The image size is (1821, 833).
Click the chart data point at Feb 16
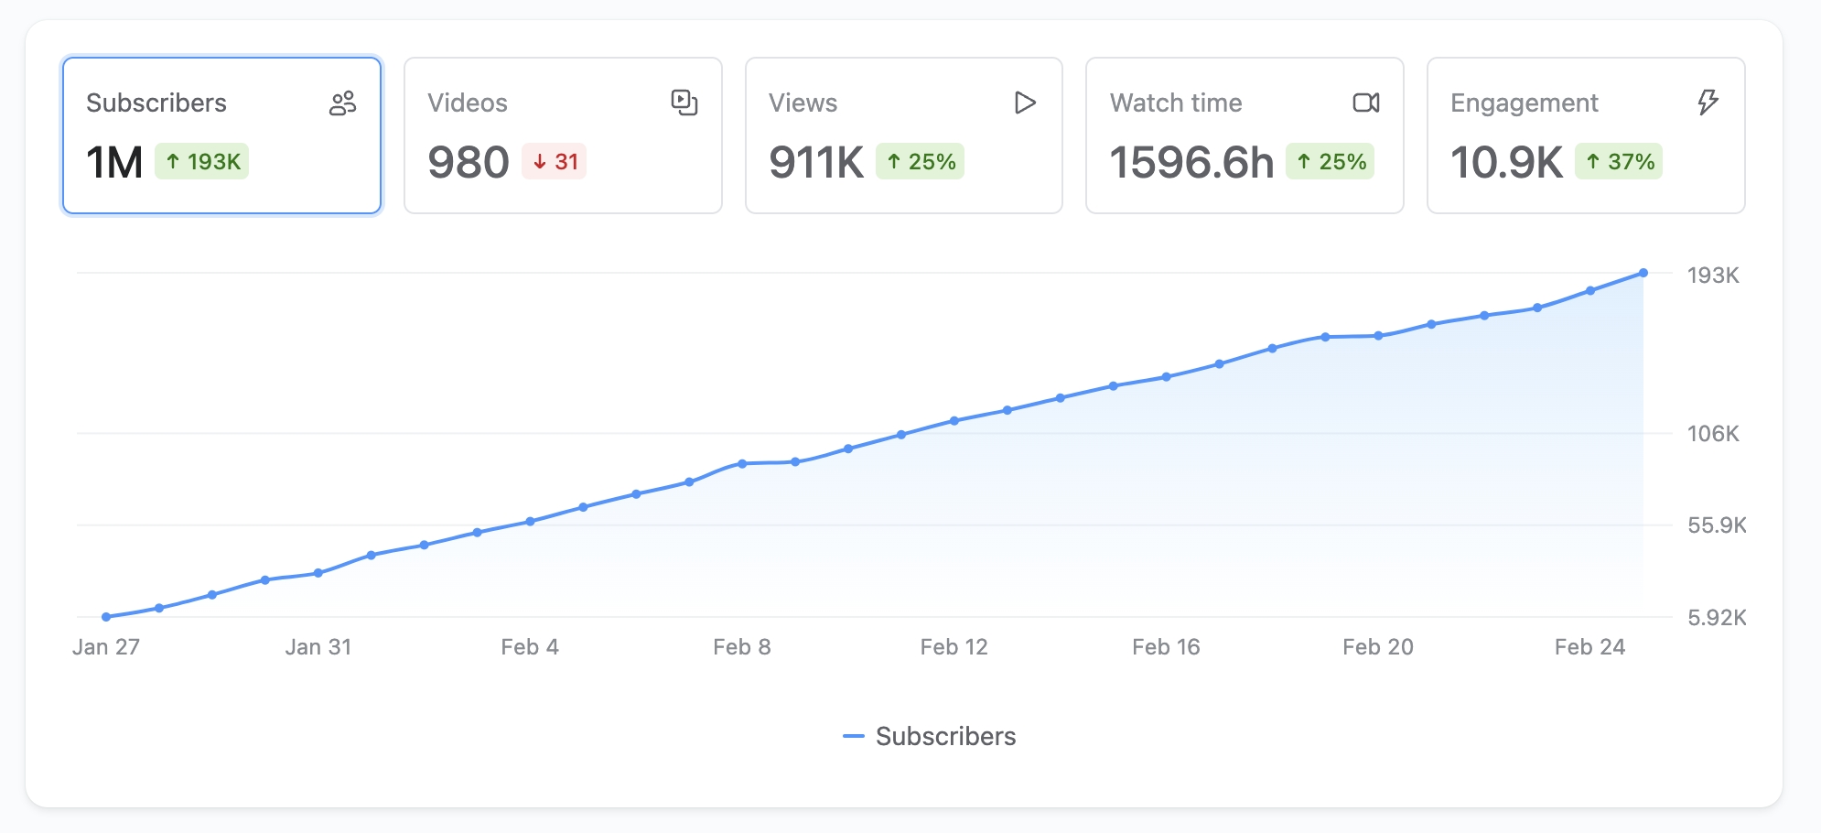pos(1166,377)
